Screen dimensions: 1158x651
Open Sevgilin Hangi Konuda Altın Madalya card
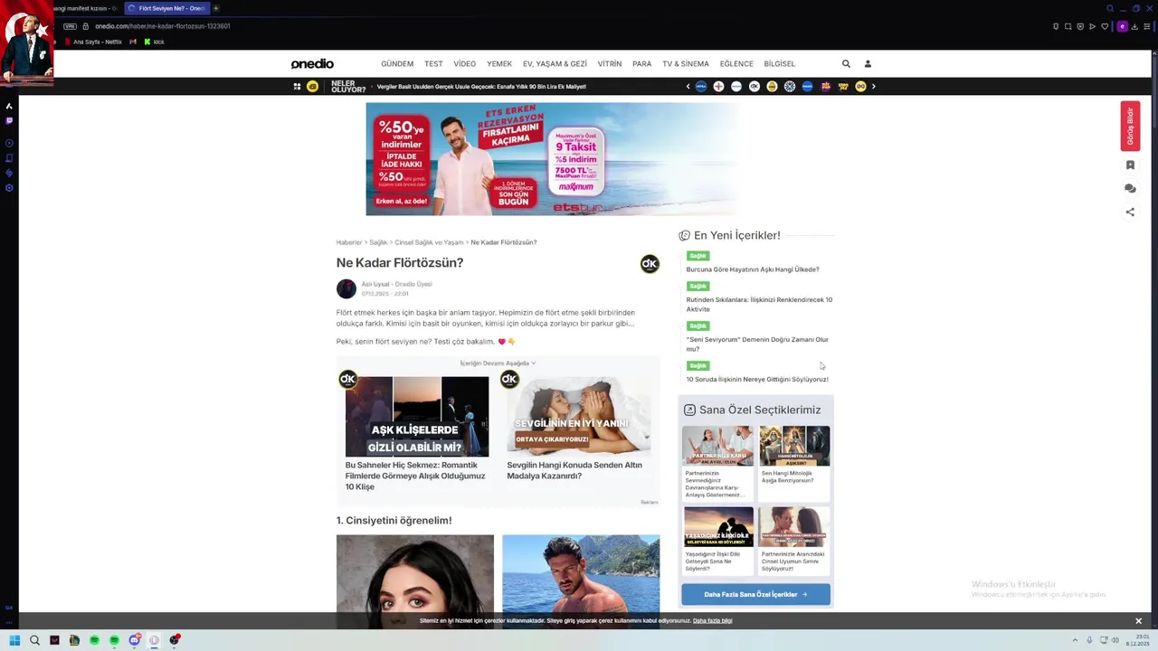point(578,429)
